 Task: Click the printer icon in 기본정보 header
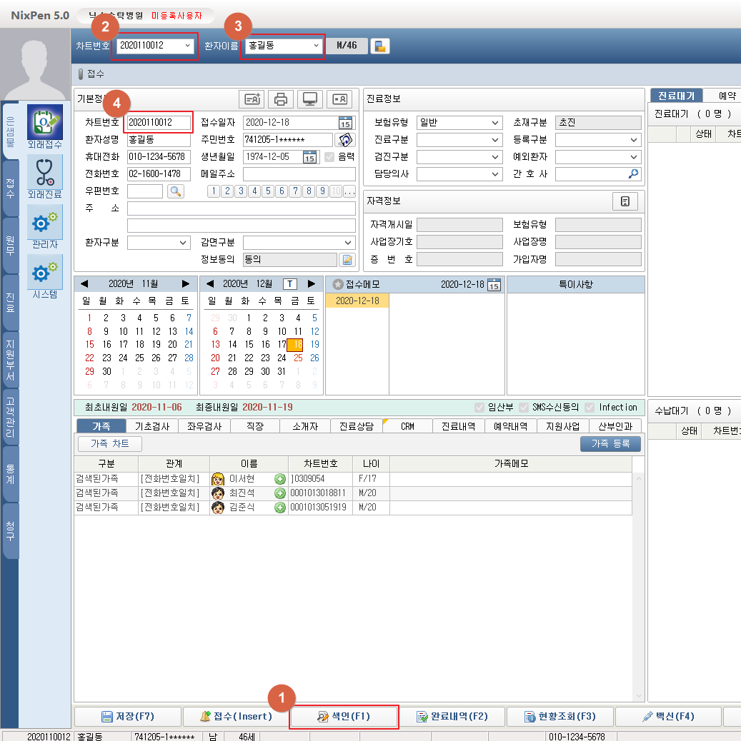point(282,99)
